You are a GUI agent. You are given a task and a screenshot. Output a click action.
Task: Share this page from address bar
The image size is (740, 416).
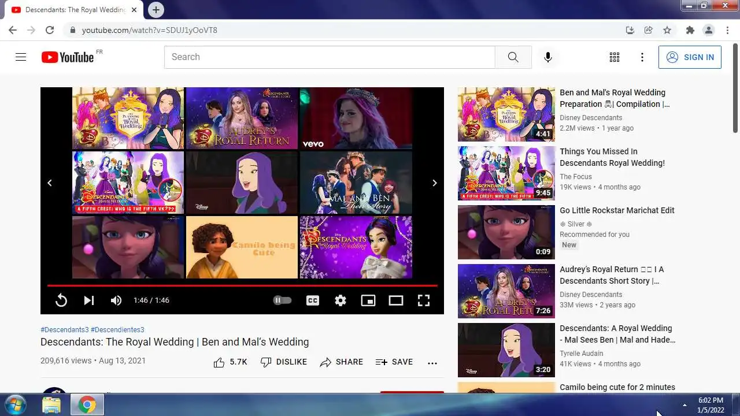coord(649,30)
